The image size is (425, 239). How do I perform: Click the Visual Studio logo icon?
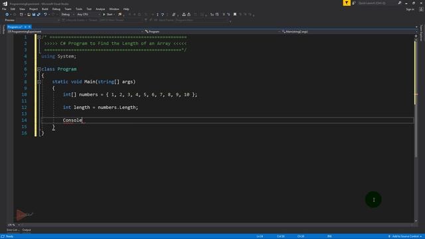(5, 3)
